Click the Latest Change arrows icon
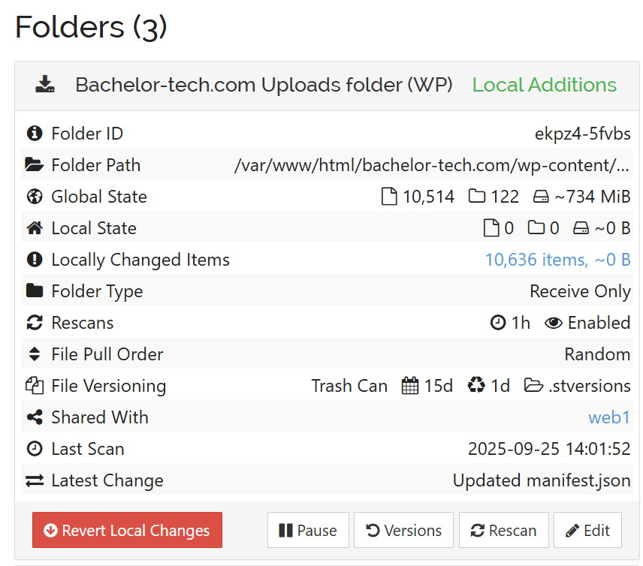This screenshot has width=643, height=566. (35, 480)
